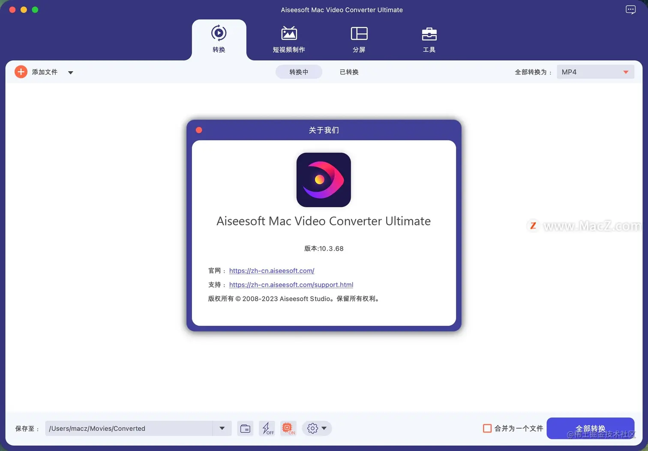Click the yellow minimize window button
This screenshot has height=451, width=648.
point(24,9)
